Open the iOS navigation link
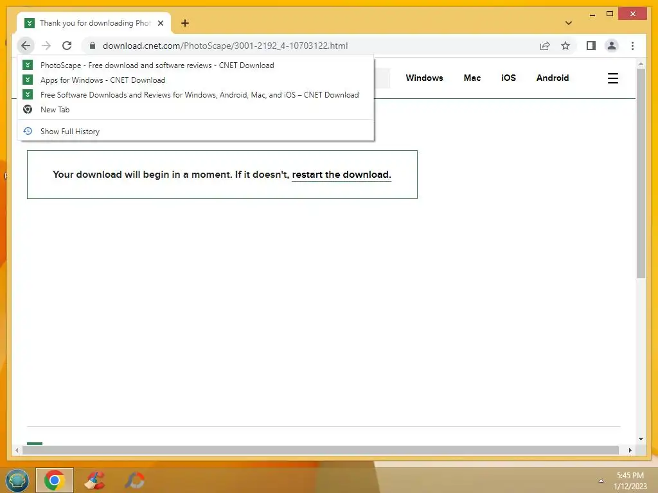This screenshot has width=658, height=493. 508,78
